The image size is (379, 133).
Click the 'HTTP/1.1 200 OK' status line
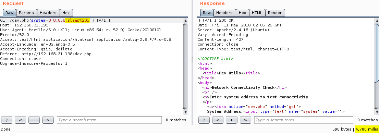click(x=215, y=20)
